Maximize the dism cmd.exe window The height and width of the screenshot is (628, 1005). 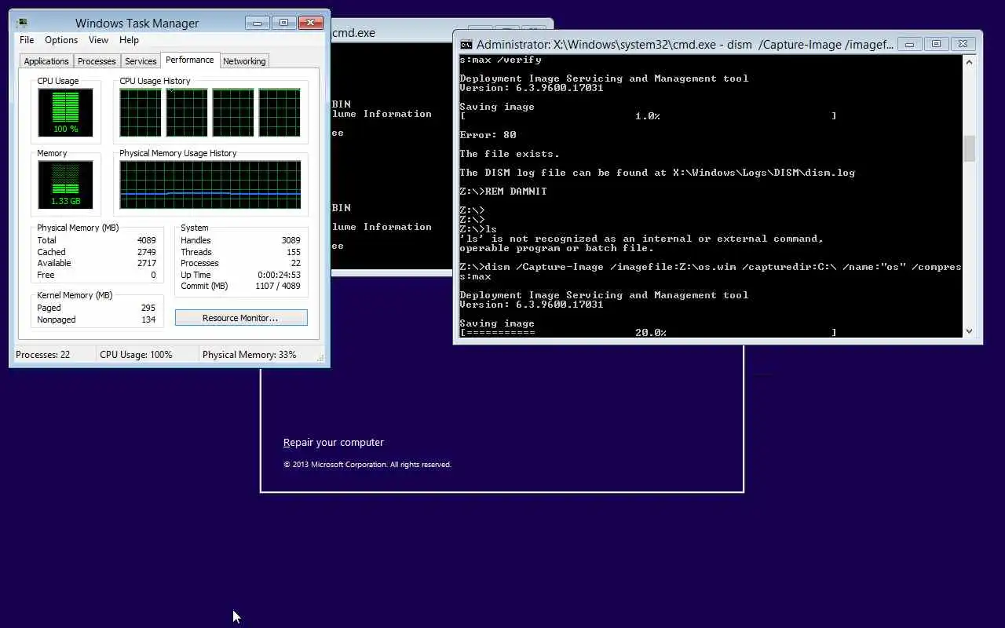[936, 44]
